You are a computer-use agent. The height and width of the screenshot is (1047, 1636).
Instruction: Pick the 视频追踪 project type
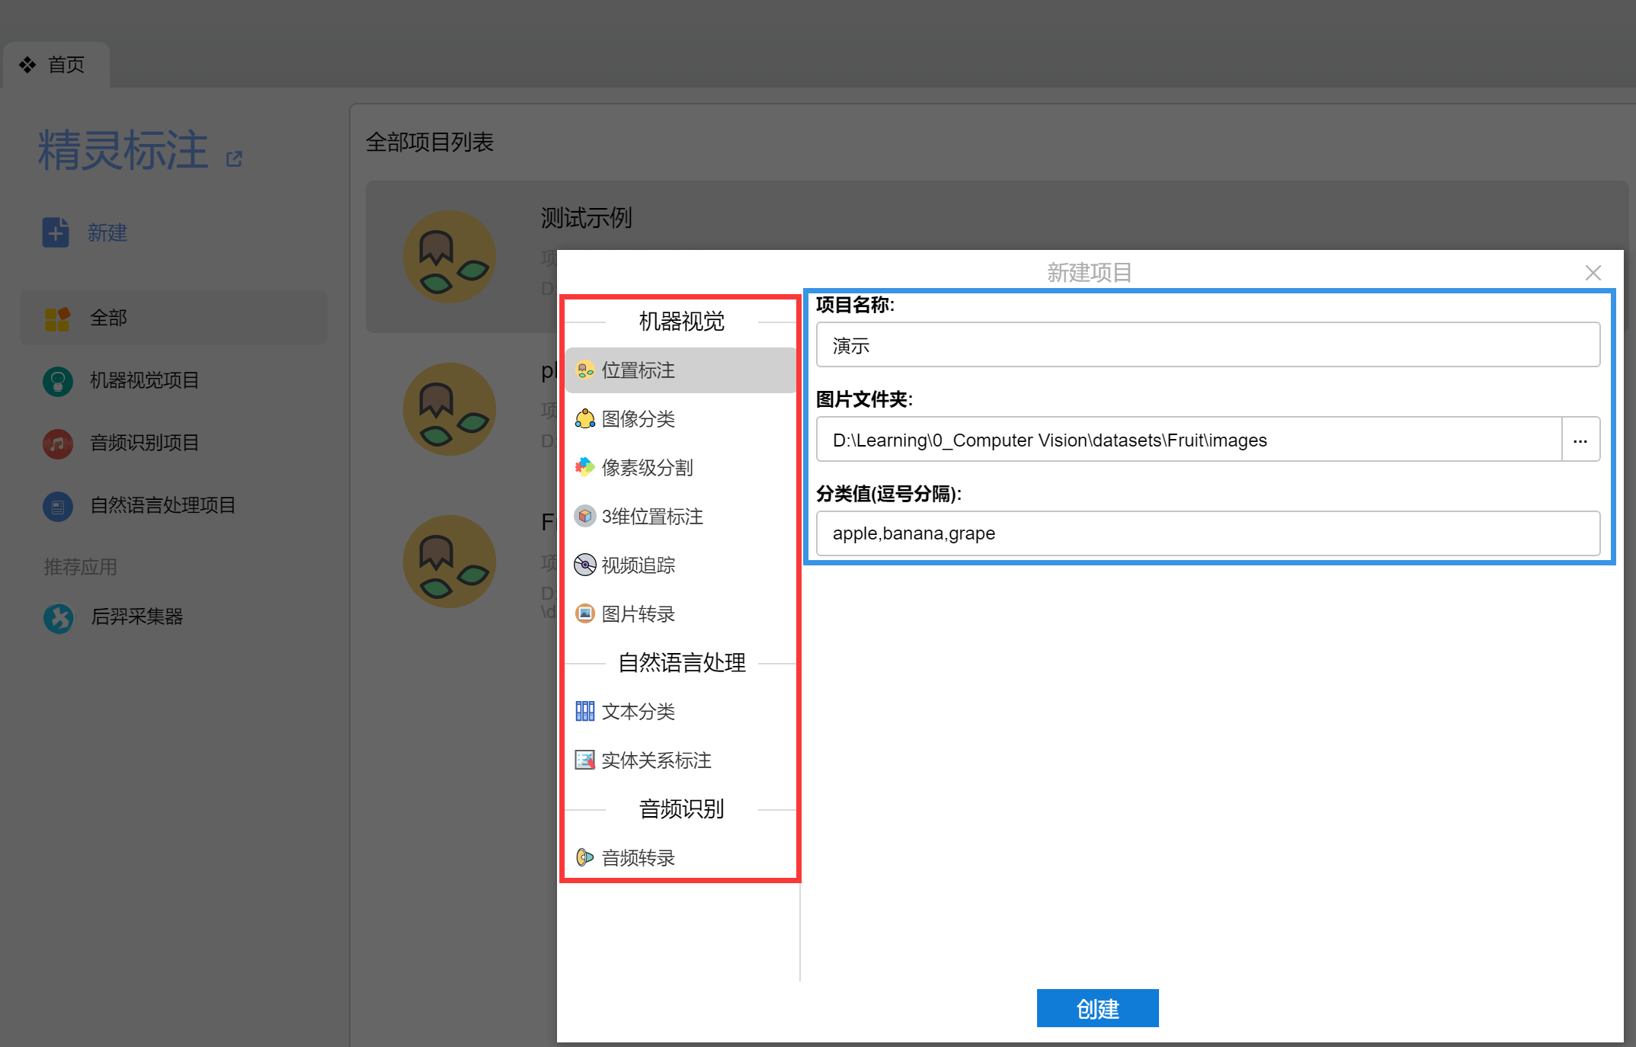pos(639,565)
